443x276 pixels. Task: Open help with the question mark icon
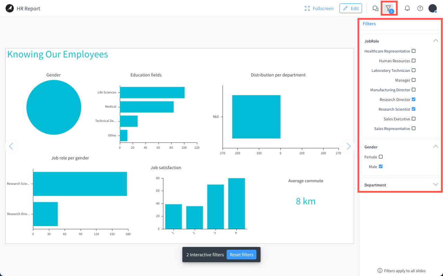point(420,8)
